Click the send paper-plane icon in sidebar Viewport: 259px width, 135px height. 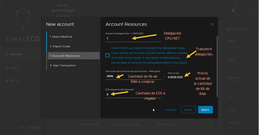(6, 68)
